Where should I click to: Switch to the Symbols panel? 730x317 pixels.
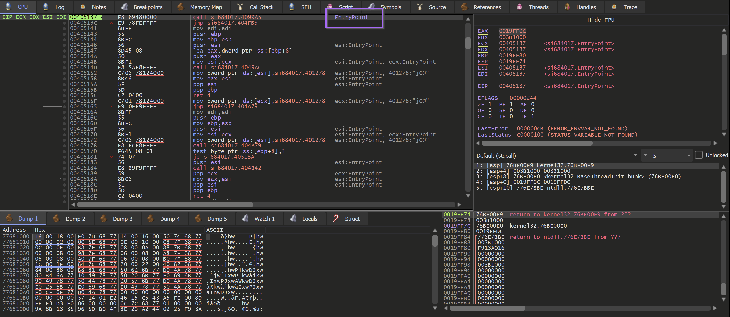tap(386, 7)
